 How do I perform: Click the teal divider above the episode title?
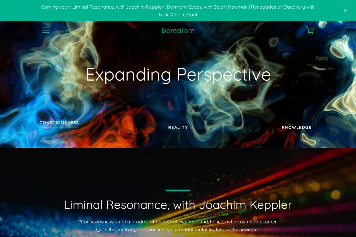coord(178,190)
